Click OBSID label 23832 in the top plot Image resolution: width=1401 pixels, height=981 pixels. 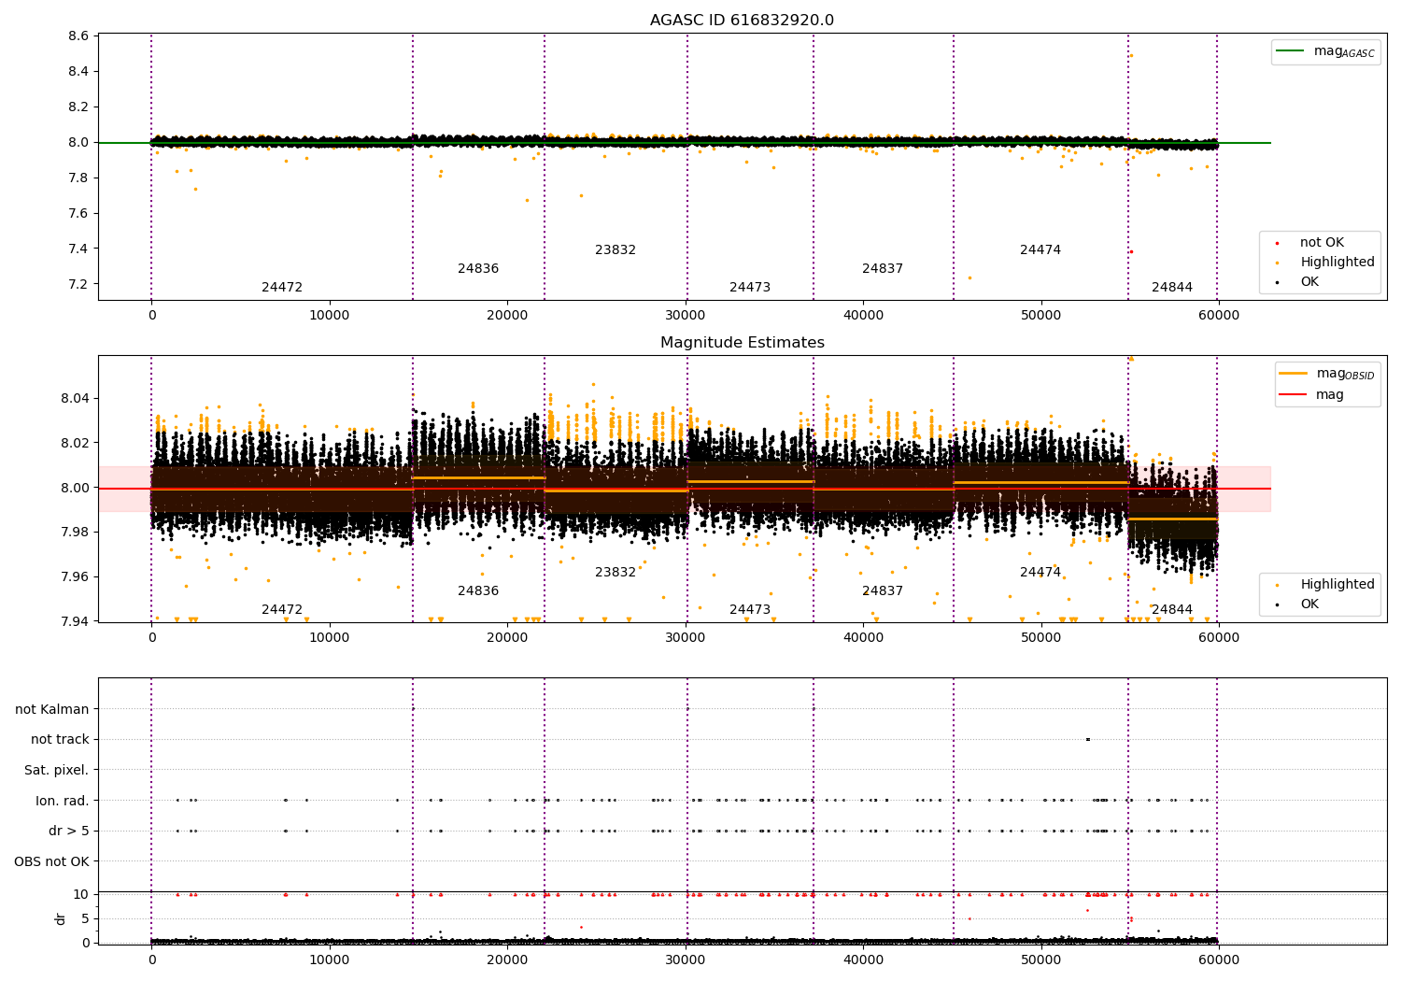[616, 250]
